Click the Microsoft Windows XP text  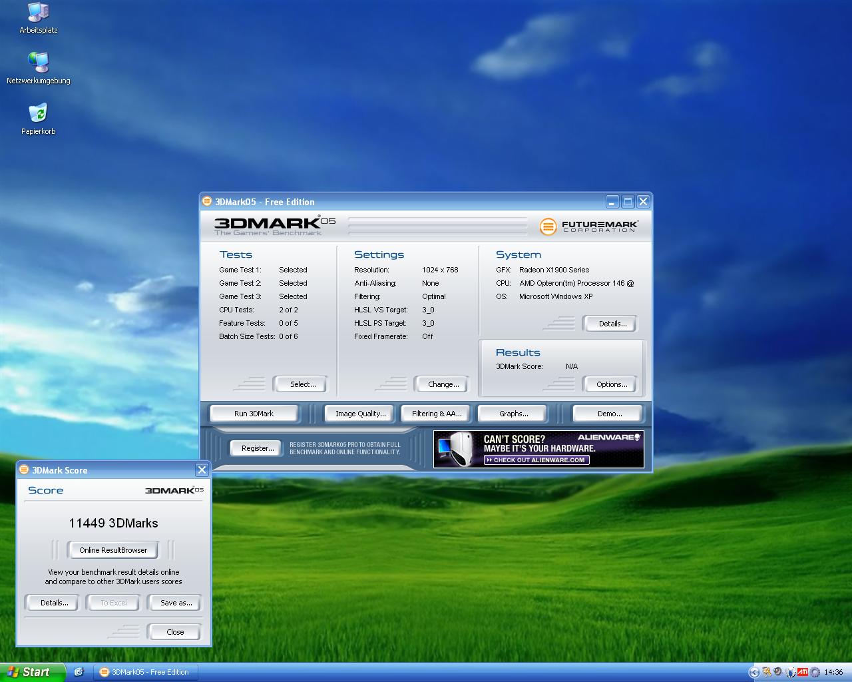pos(556,296)
